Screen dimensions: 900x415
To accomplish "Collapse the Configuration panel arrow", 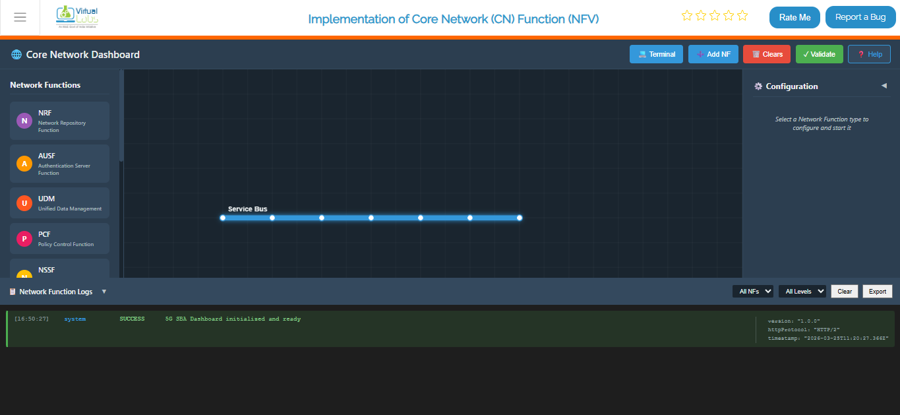I will point(884,86).
